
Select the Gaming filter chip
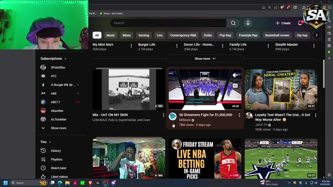[144, 35]
